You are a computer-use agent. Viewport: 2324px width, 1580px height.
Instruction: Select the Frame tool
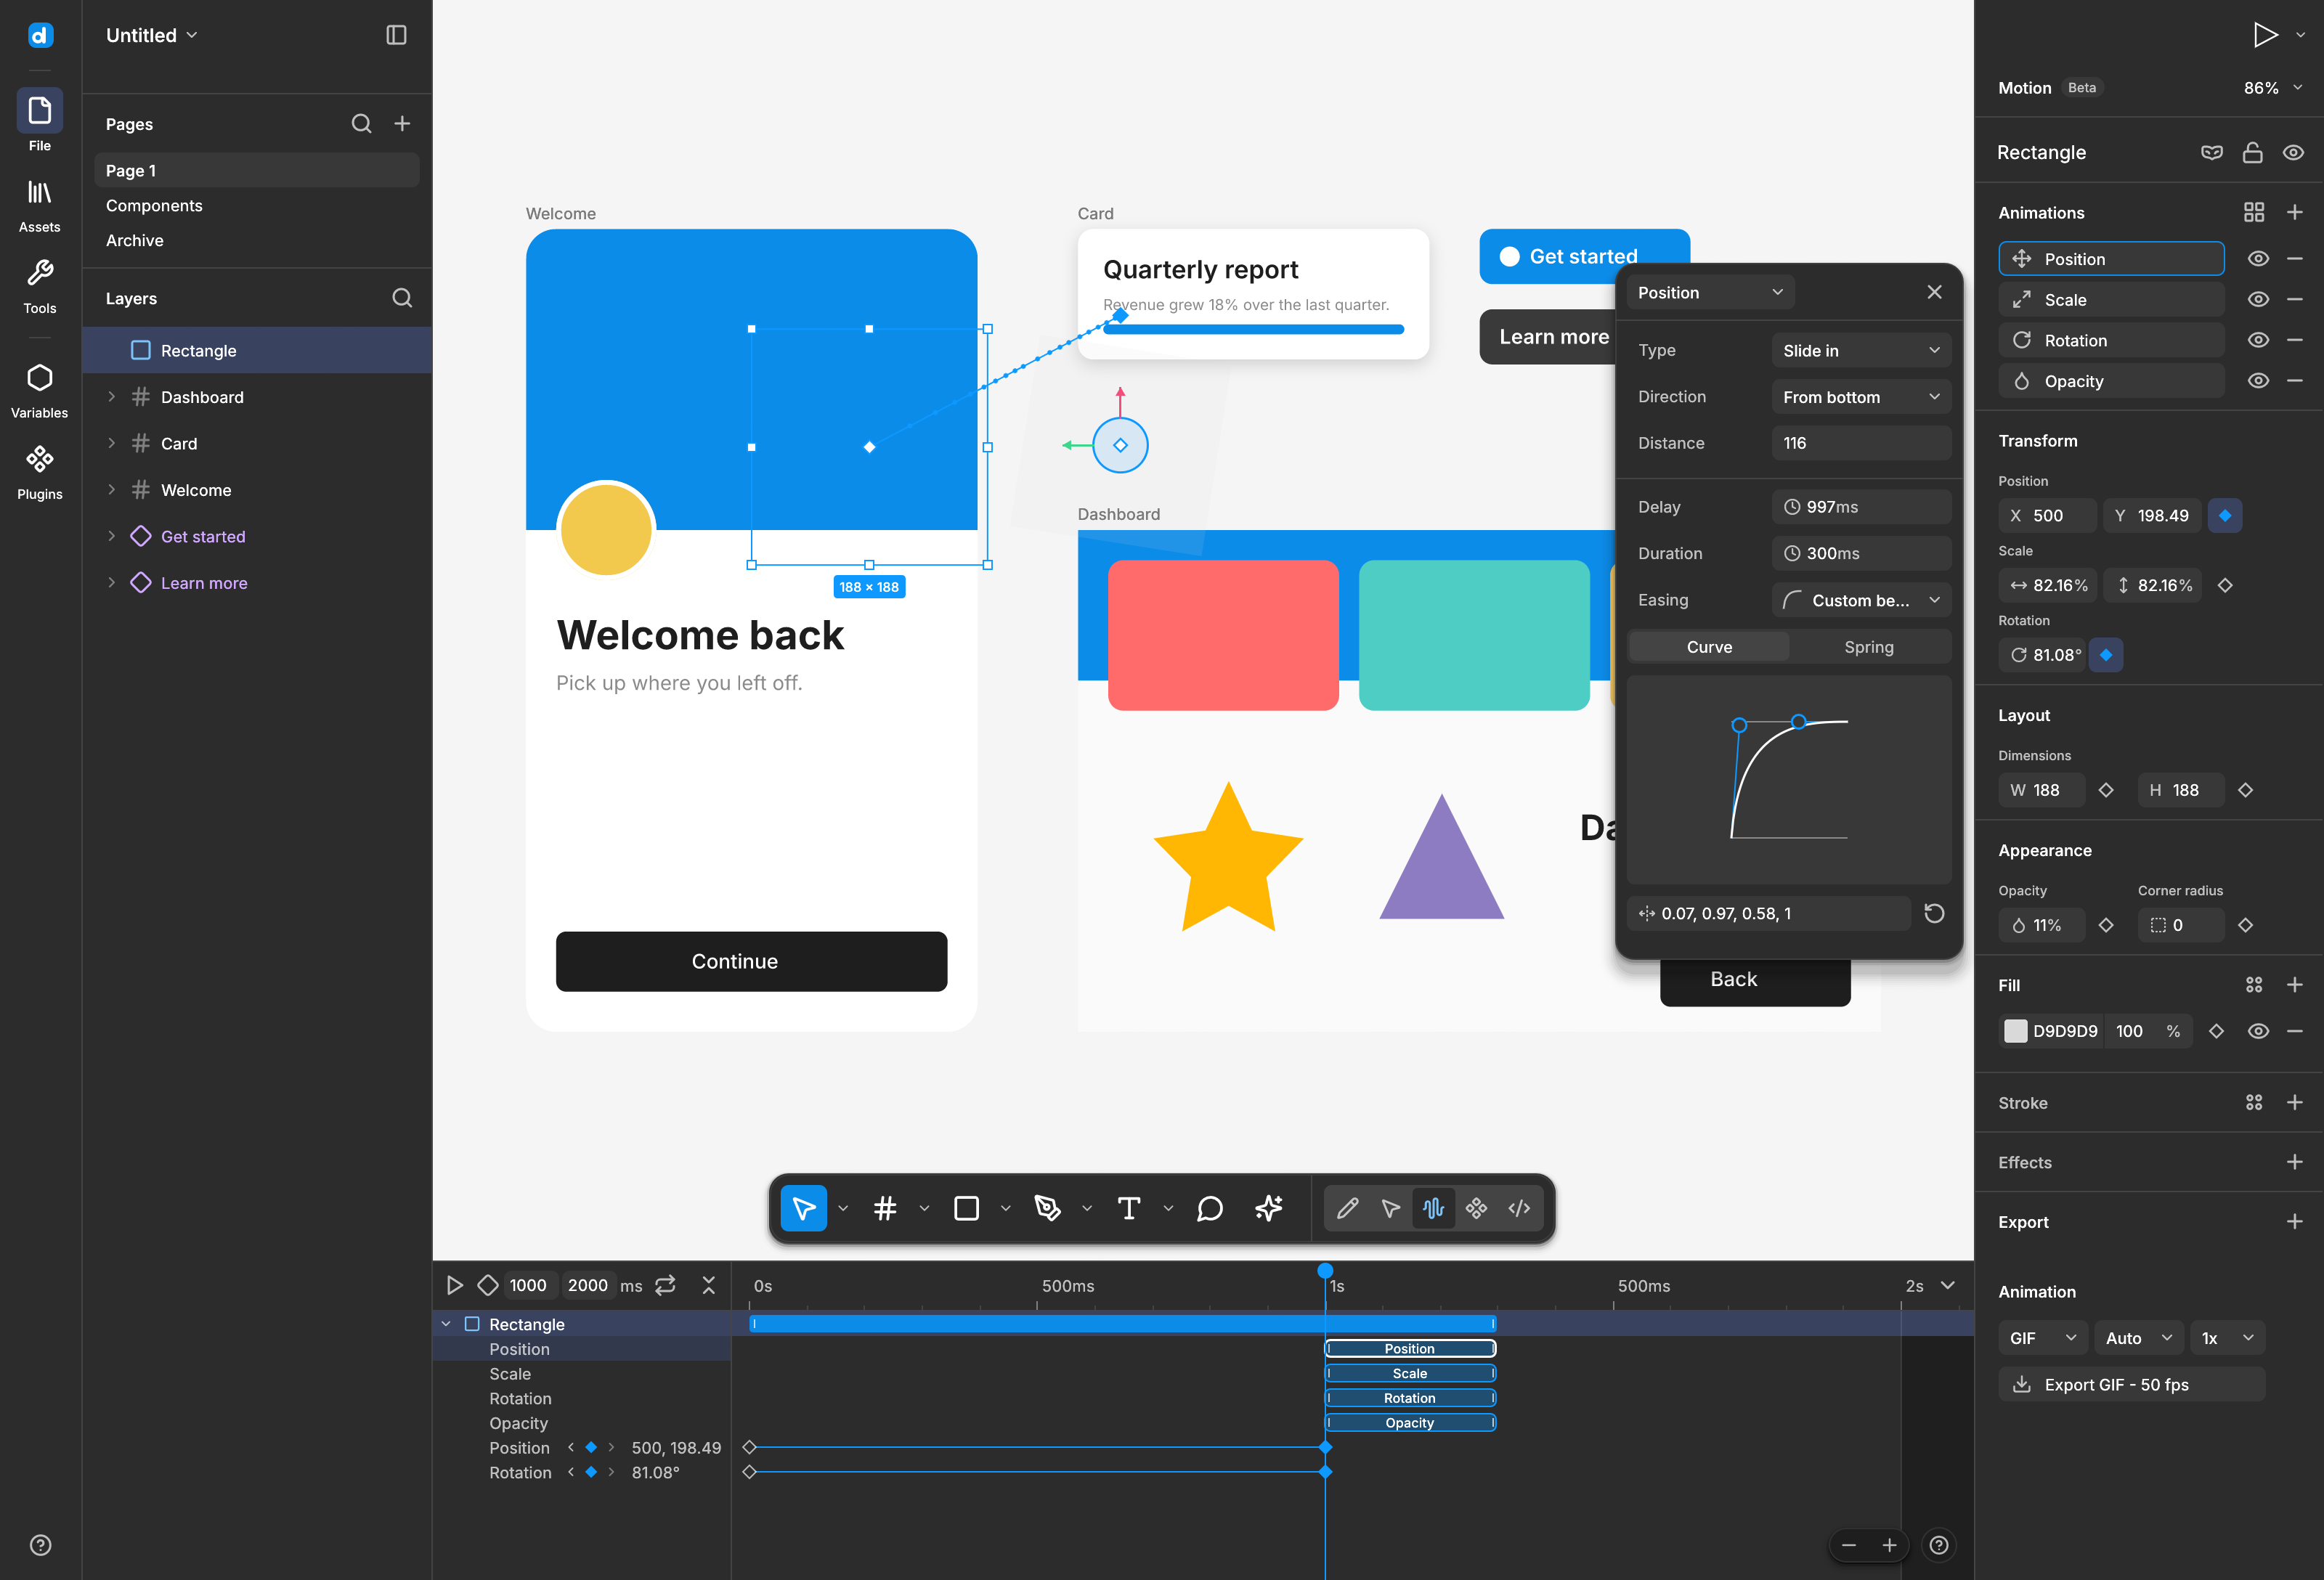pos(885,1208)
